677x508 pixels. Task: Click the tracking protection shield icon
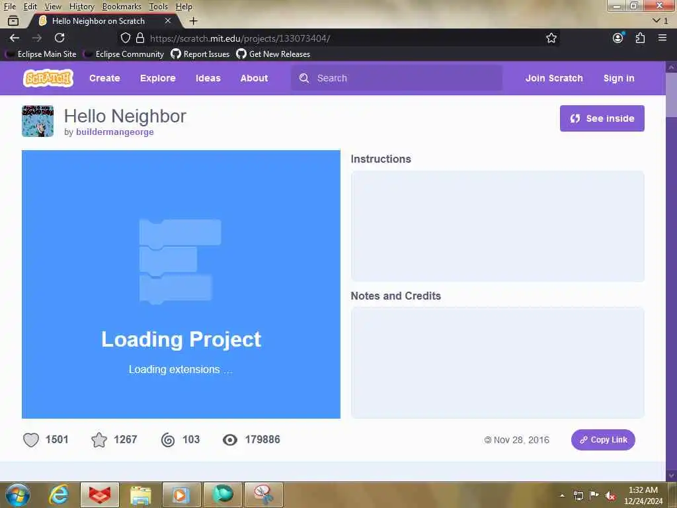[x=125, y=38]
